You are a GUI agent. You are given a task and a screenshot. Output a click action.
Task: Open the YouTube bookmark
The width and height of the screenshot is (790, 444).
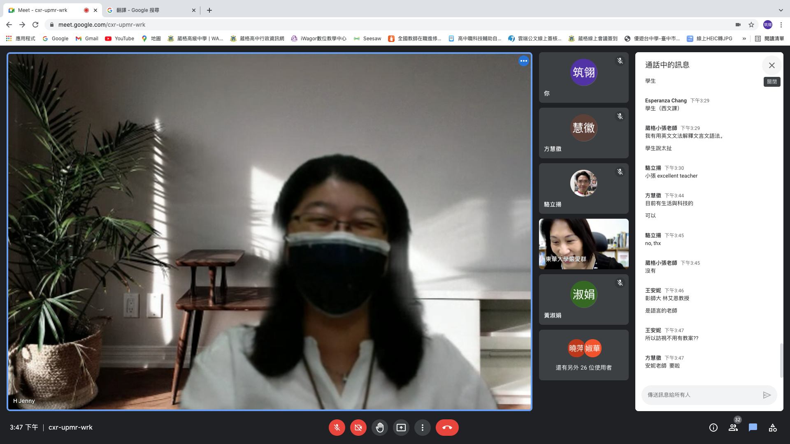point(119,39)
